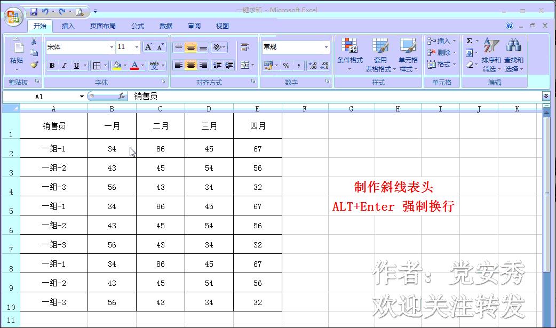This screenshot has height=328, width=556.
Task: Toggle Bold formatting
Action: coord(52,66)
